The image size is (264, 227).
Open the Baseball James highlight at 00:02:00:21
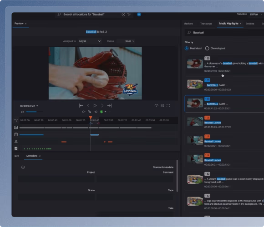[x=224, y=141]
